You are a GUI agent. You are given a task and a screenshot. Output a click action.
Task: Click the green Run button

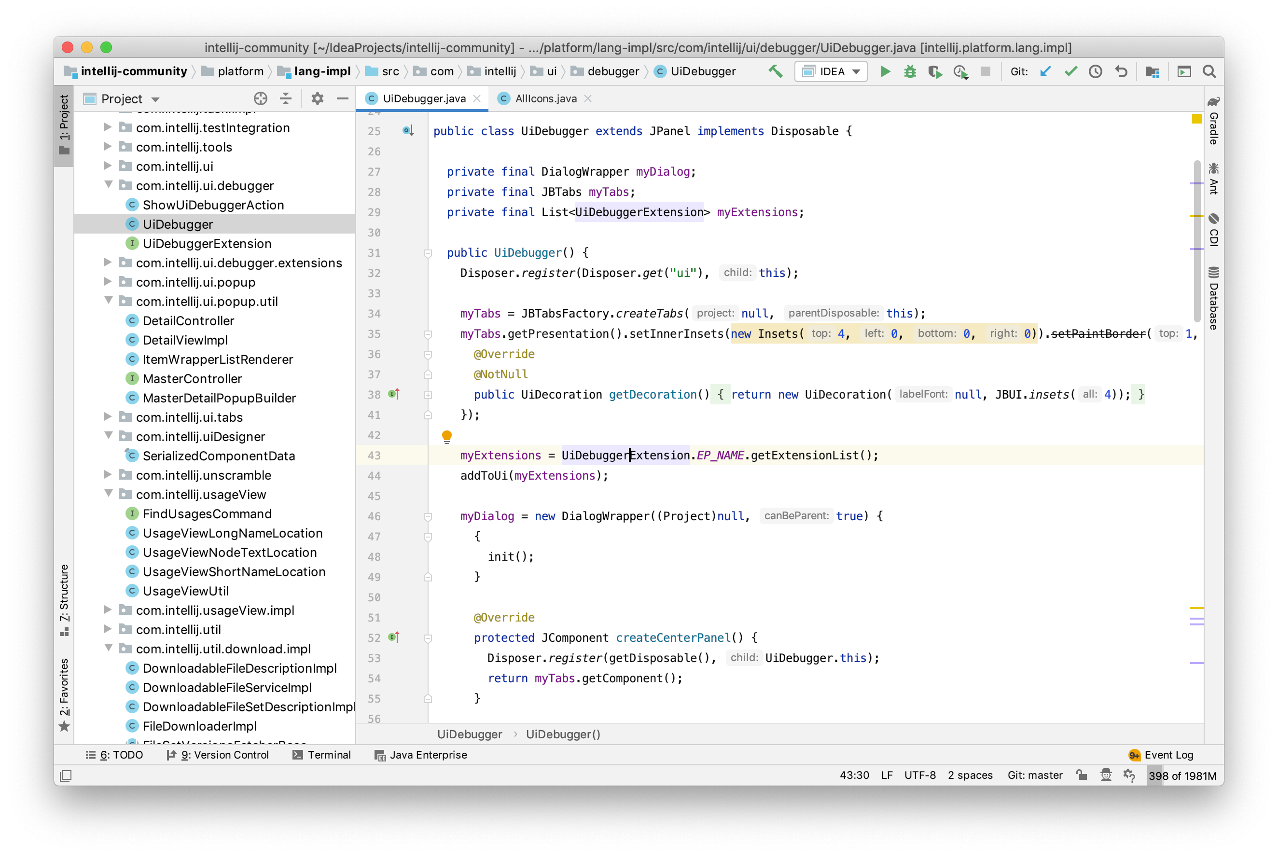coord(885,71)
